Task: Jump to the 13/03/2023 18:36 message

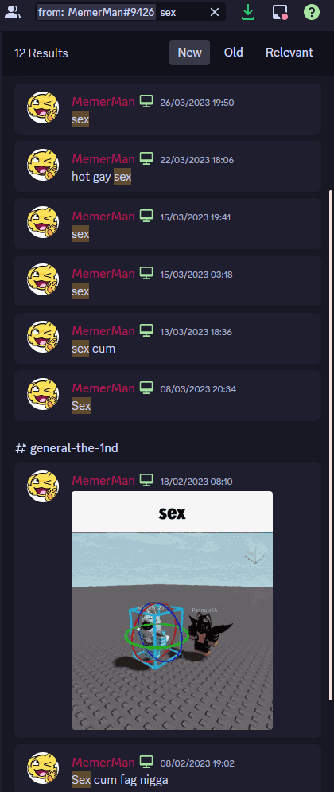Action: pos(168,338)
